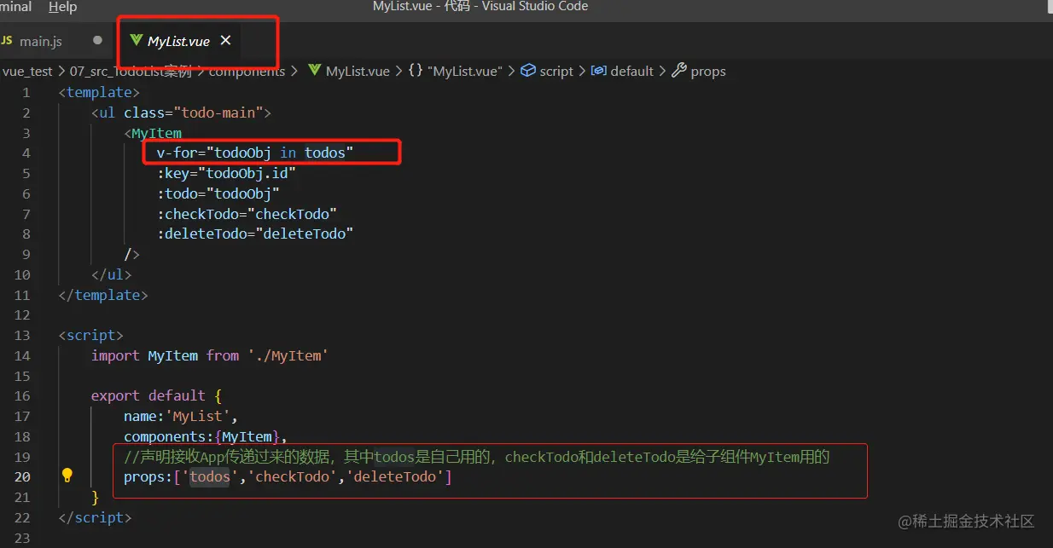Open the partially visible Terminal menu

pos(15,7)
